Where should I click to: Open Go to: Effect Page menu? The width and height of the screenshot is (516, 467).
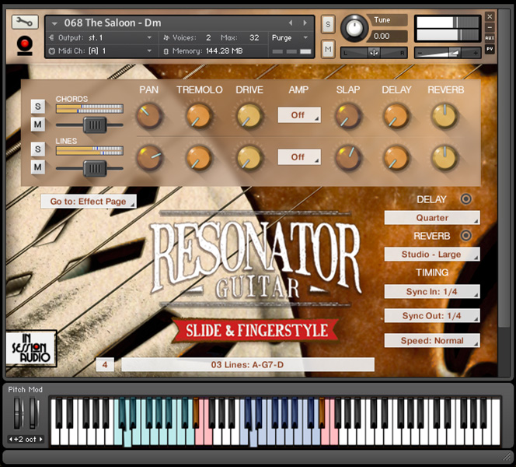click(x=89, y=202)
